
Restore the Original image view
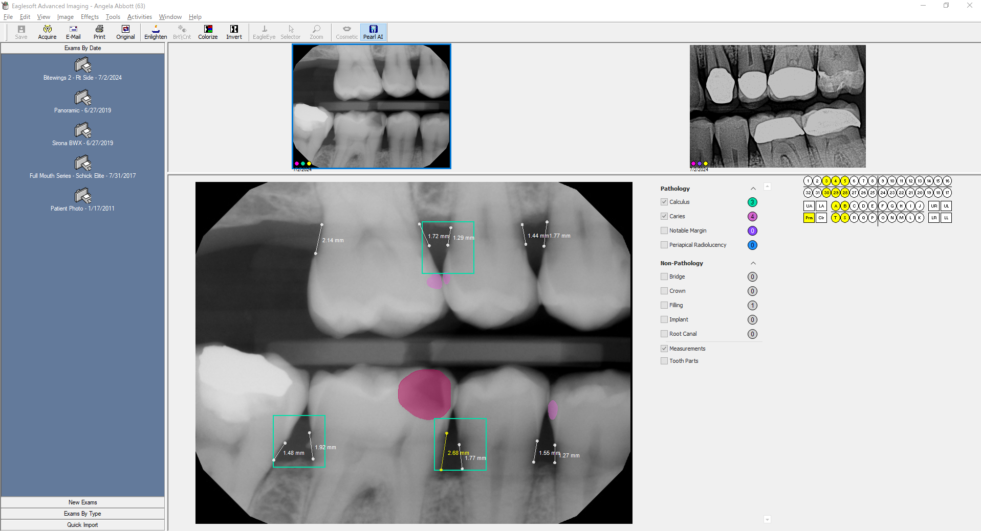pyautogui.click(x=125, y=32)
